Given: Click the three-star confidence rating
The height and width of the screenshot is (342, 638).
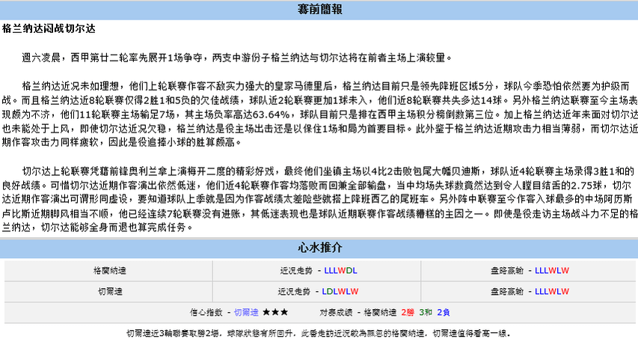Looking at the screenshot, I should pyautogui.click(x=275, y=312).
